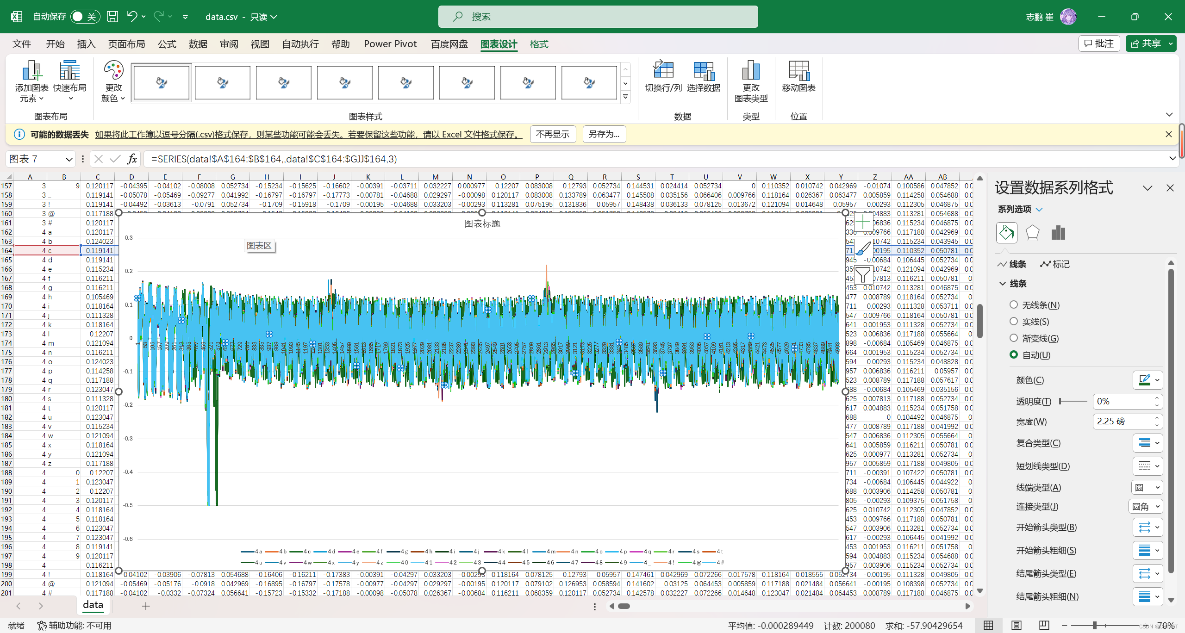Click the formula bar cancel X icon
The width and height of the screenshot is (1185, 633).
(x=98, y=159)
